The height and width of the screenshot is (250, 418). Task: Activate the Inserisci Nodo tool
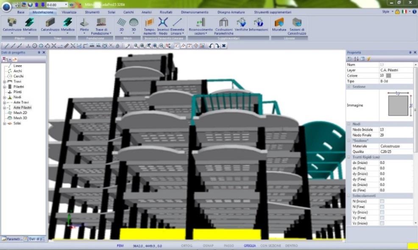tap(163, 26)
